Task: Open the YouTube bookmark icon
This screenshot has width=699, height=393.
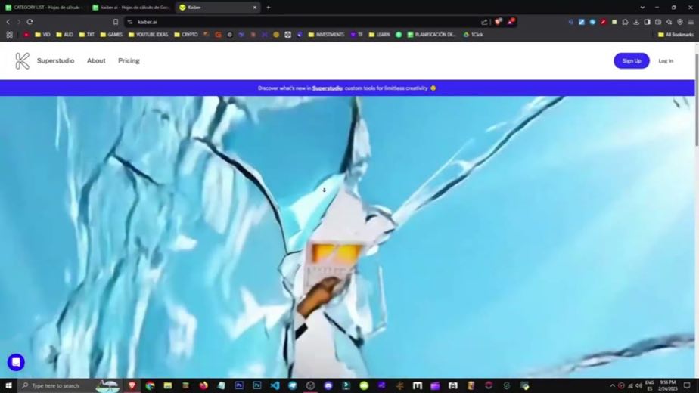Action: click(x=26, y=34)
